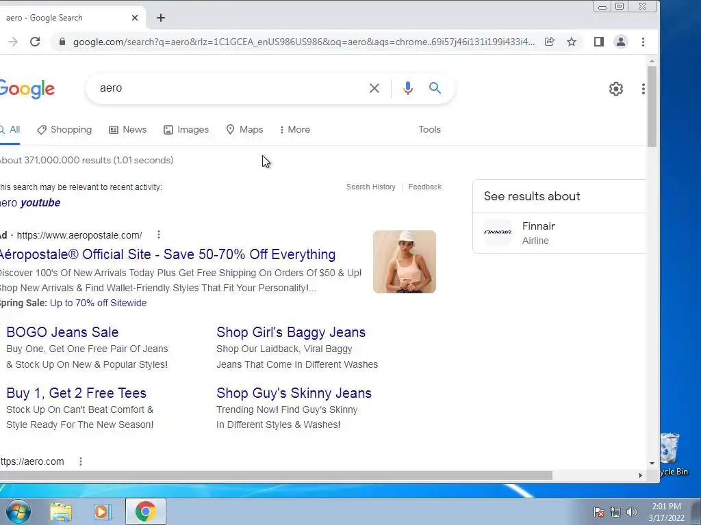
Task: Open the volume control in tray
Action: [x=632, y=513]
